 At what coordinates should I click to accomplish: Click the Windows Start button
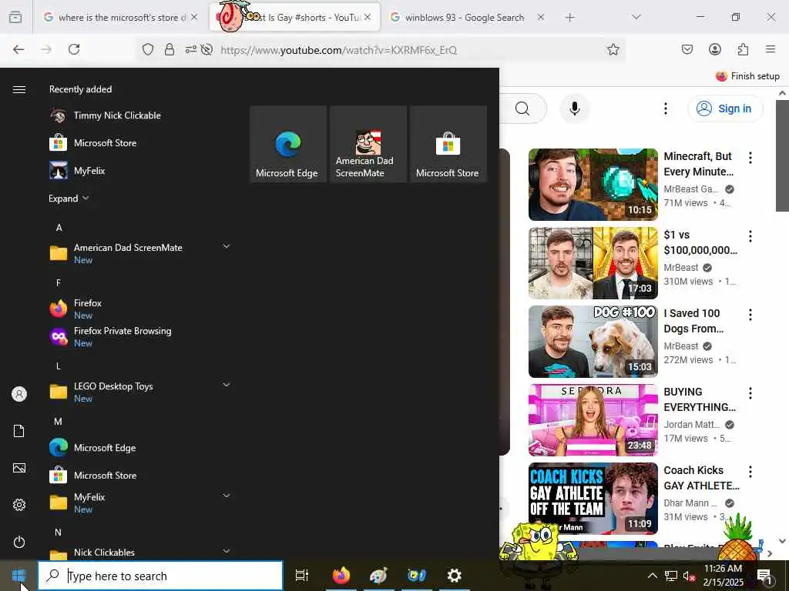(18, 576)
